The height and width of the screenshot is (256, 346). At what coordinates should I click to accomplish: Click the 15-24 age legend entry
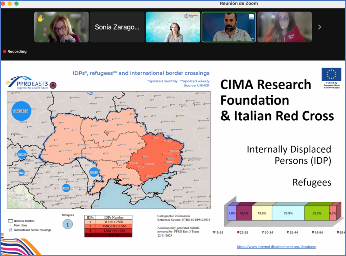point(218,232)
